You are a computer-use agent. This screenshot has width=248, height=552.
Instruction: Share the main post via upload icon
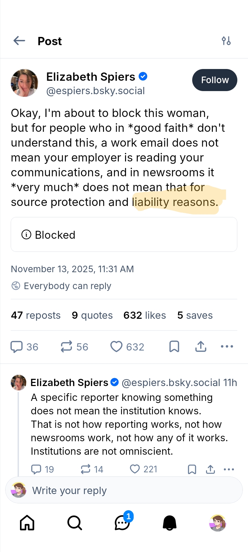pos(201,347)
